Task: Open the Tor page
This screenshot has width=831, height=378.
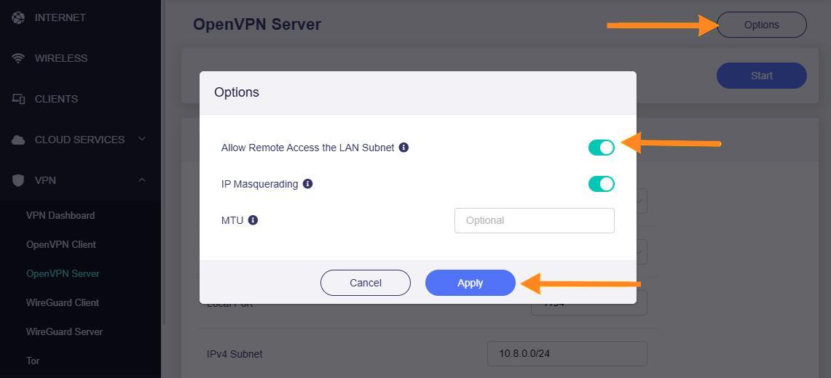Action: pos(33,361)
